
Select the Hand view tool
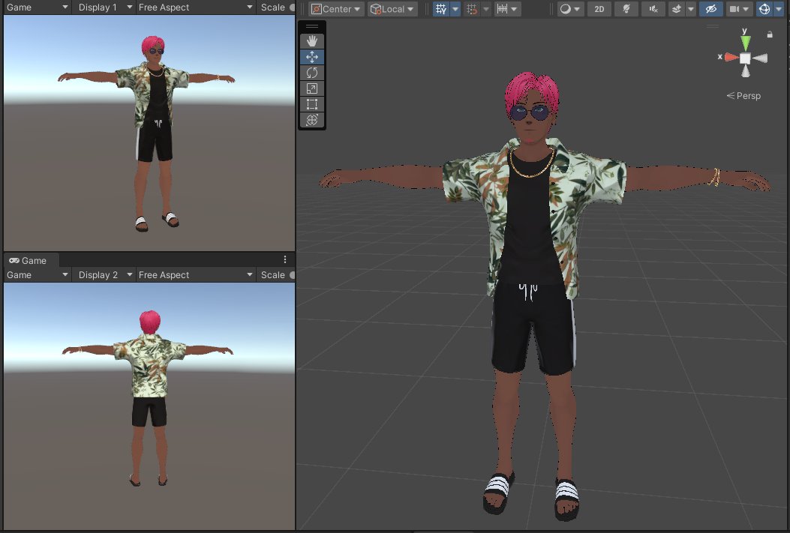pyautogui.click(x=312, y=40)
